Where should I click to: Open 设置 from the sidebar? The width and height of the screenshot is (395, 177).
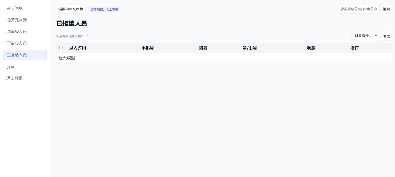10,67
